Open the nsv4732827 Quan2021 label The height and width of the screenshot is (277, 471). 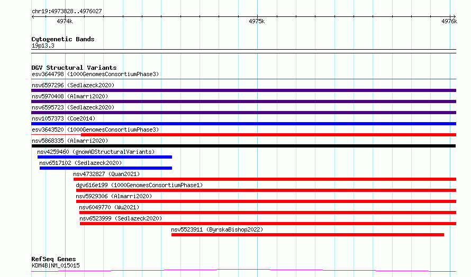106,174
